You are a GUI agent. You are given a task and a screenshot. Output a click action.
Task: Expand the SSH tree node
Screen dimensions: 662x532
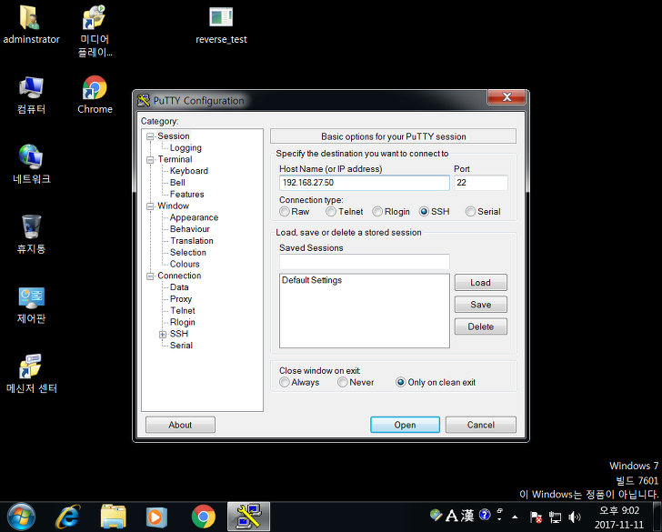[163, 335]
